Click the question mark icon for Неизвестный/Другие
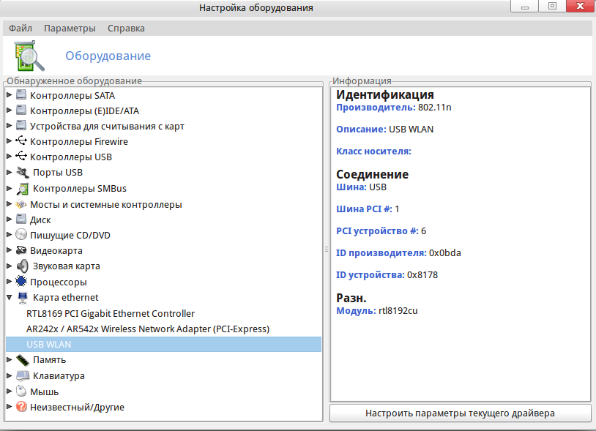This screenshot has height=431, width=596. tap(21, 407)
